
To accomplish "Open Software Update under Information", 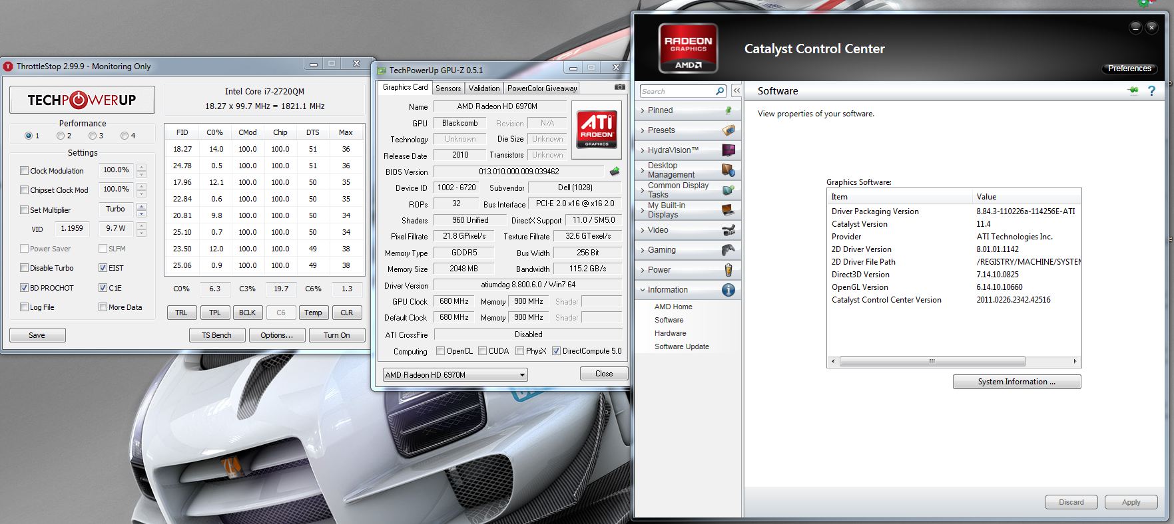I will click(x=682, y=346).
